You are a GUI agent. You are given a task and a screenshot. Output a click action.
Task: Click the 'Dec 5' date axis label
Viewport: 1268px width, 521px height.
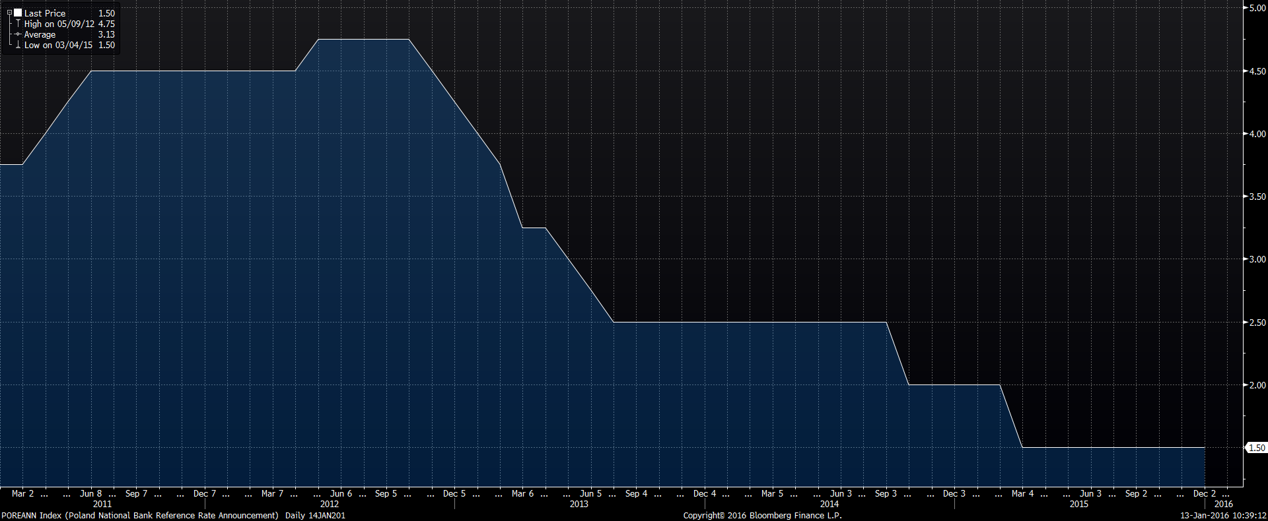click(454, 493)
